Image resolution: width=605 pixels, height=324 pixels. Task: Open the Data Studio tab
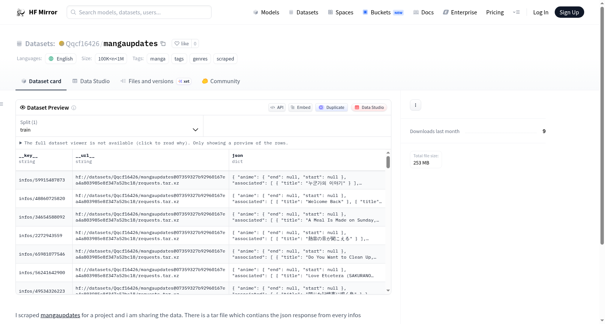coord(91,81)
